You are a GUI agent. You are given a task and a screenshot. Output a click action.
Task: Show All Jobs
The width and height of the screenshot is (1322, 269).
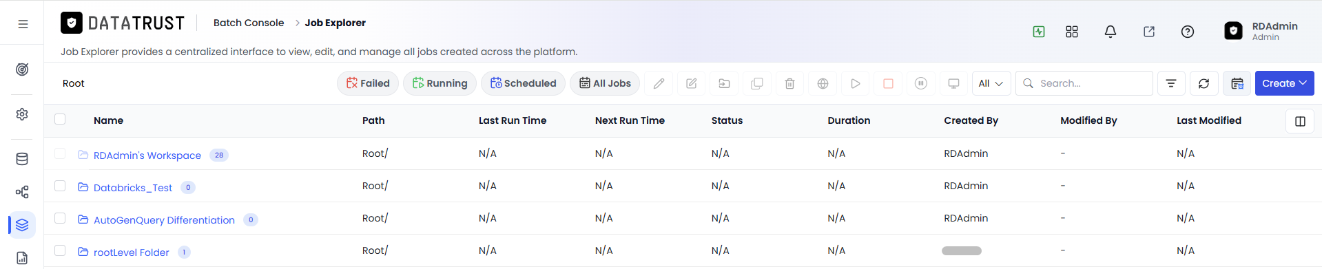[x=605, y=83]
